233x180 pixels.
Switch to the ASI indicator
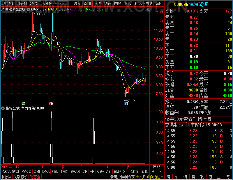[x=109, y=172]
